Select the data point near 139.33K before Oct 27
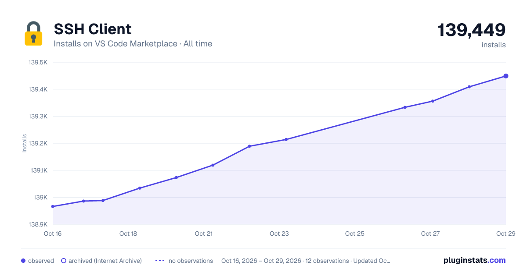This screenshot has height=276, width=527. pos(405,107)
